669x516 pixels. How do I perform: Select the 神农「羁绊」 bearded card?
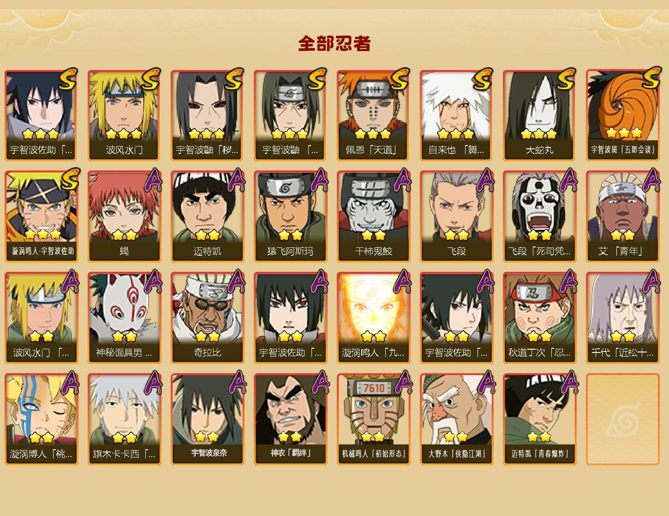291,419
